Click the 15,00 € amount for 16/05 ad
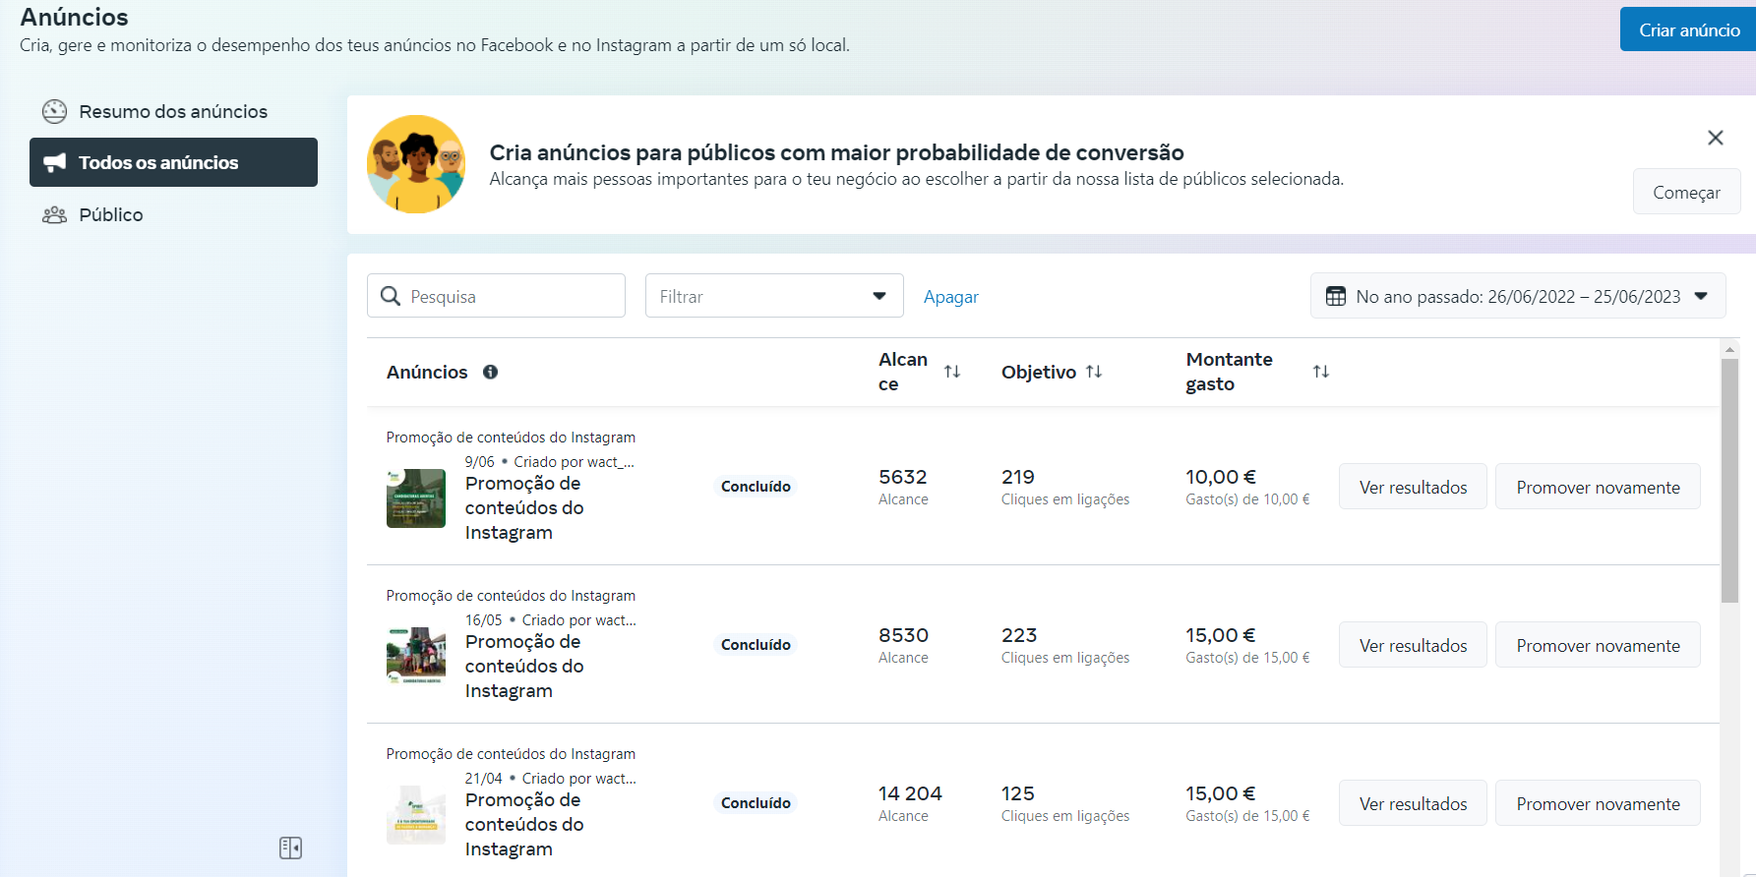The width and height of the screenshot is (1756, 877). [x=1221, y=635]
